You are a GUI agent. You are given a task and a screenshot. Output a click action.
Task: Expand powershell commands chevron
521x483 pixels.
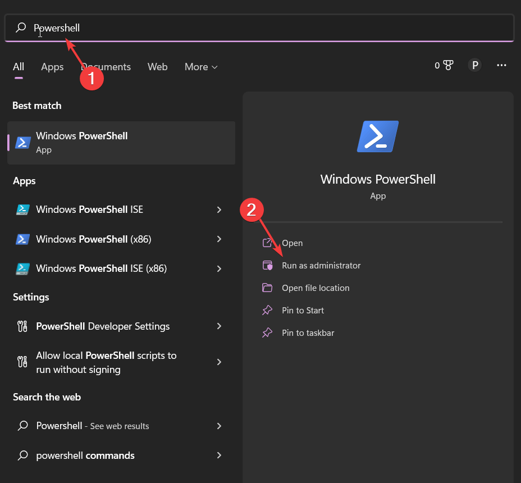(219, 455)
